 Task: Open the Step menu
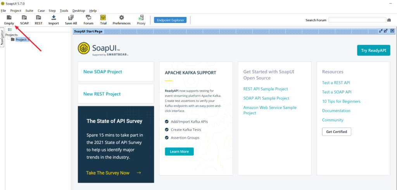pos(52,10)
